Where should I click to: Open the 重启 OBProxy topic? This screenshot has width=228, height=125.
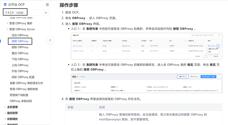point(20,53)
